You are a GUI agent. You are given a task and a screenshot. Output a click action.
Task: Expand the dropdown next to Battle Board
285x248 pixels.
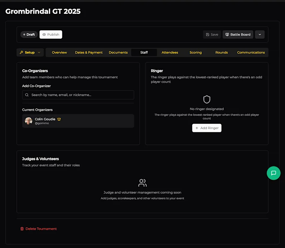[260, 34]
